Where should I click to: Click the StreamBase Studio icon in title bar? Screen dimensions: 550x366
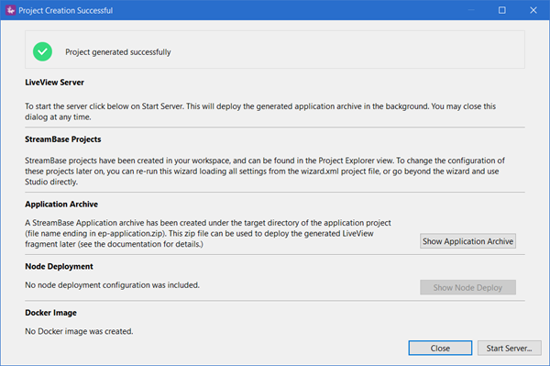(10, 10)
